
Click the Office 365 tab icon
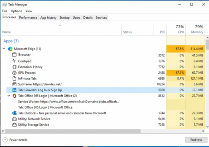coord(14,96)
